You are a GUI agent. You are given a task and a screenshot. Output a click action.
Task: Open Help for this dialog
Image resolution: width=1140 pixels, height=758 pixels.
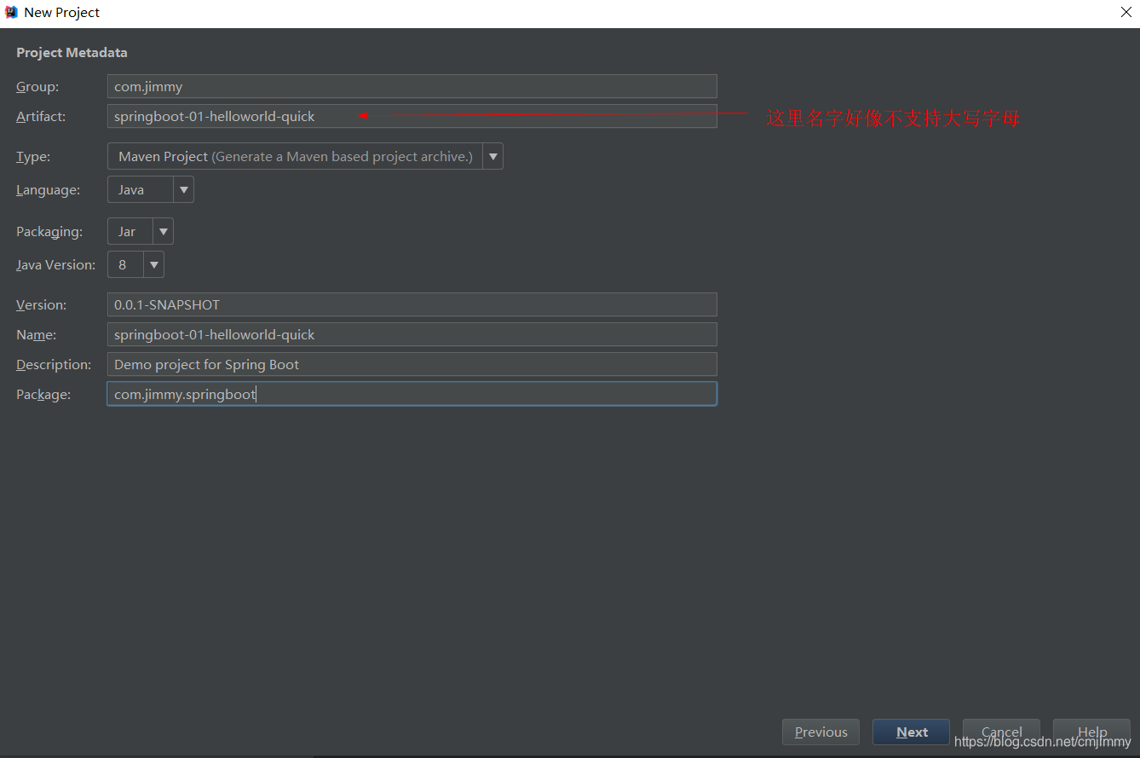[1091, 732]
